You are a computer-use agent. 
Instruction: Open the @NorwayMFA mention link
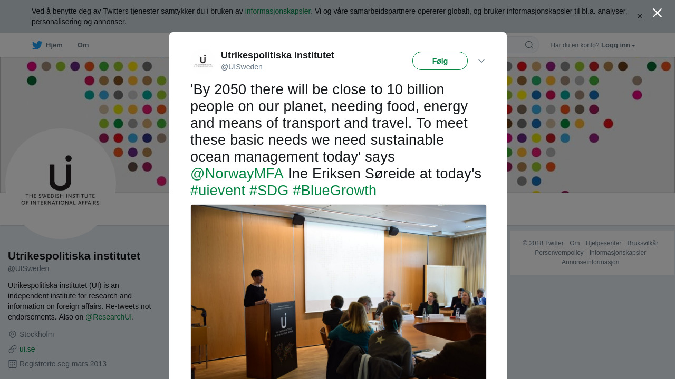point(237,174)
